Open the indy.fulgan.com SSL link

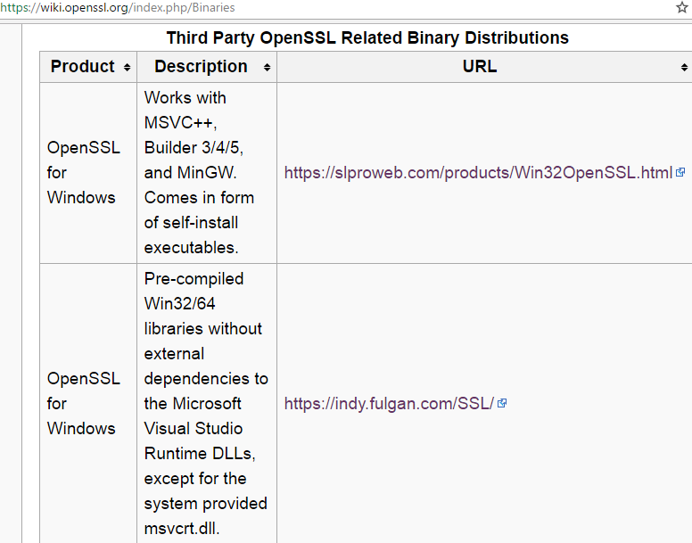pos(389,404)
